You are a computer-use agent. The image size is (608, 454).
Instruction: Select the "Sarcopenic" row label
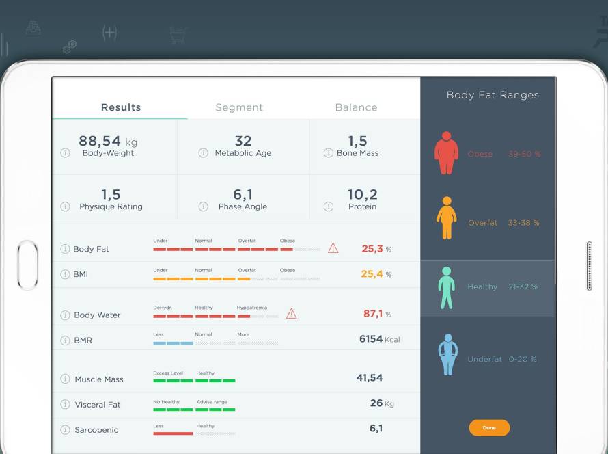click(x=96, y=430)
